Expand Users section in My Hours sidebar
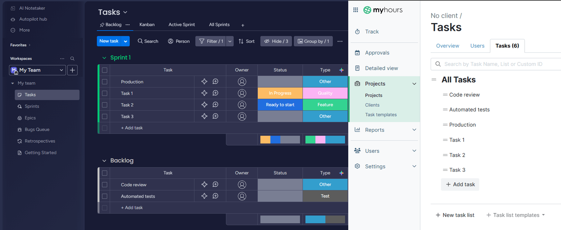Viewport: 561px width, 230px height. click(x=414, y=151)
